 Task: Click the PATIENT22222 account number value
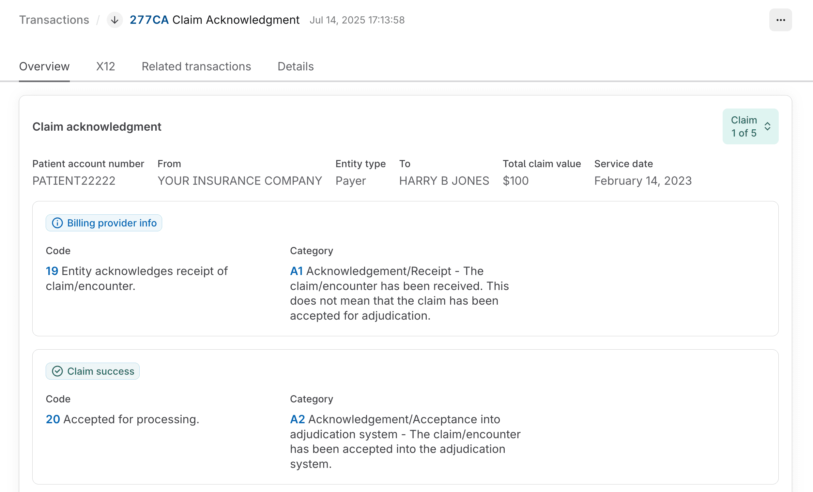[74, 181]
